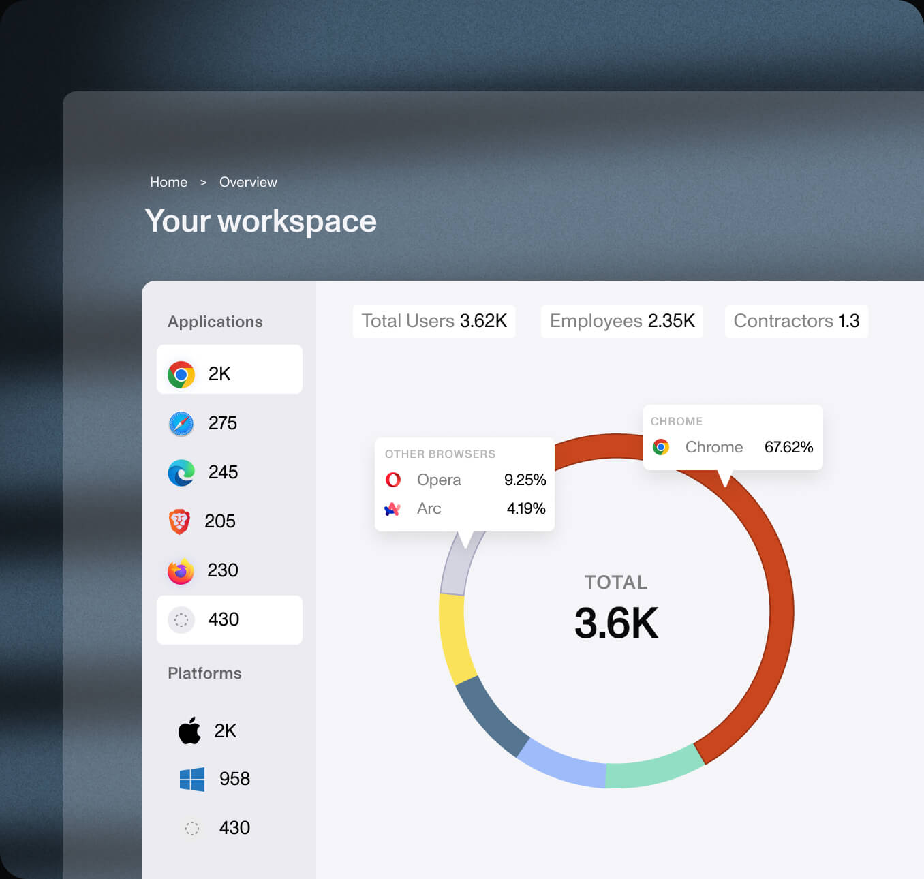The height and width of the screenshot is (879, 924).
Task: Click the Overview breadcrumb link
Action: click(248, 182)
